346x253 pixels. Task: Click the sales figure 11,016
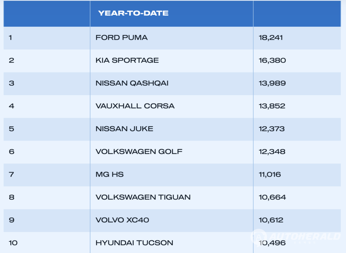(270, 175)
